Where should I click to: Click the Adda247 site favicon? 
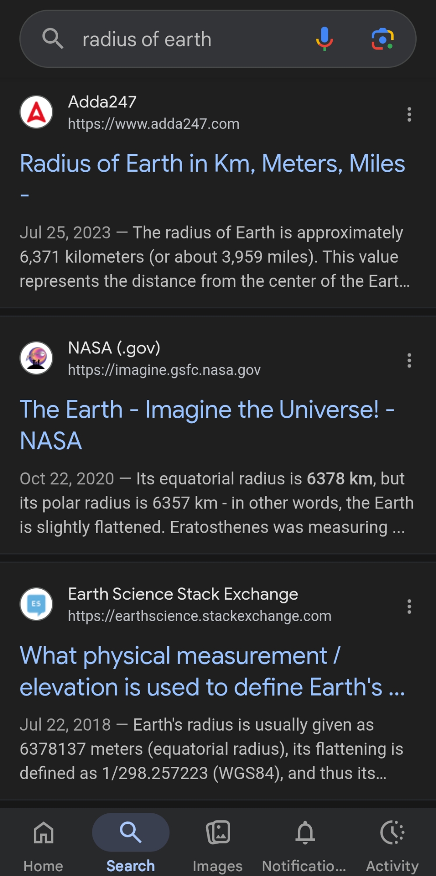[36, 112]
